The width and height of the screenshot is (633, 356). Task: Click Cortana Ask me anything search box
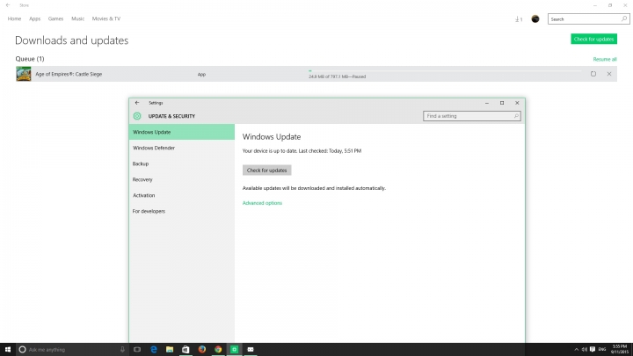pos(72,349)
